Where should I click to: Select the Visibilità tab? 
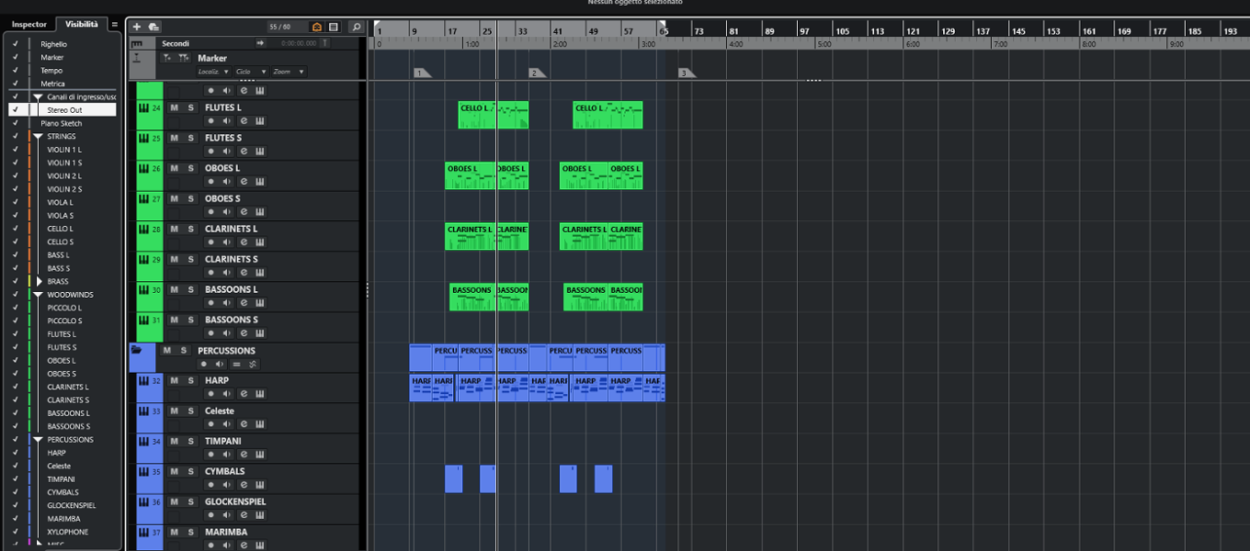pyautogui.click(x=81, y=25)
